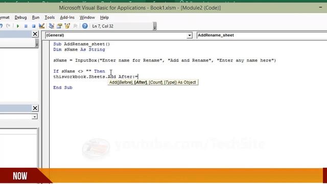
Task: Click the code window left margin indicator bar
Action: (x=45, y=104)
